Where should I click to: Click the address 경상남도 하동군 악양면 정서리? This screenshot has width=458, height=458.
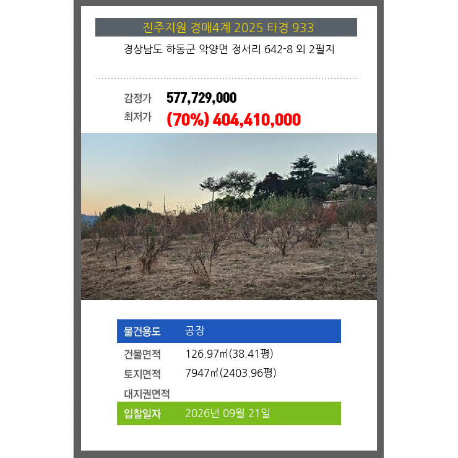point(192,49)
